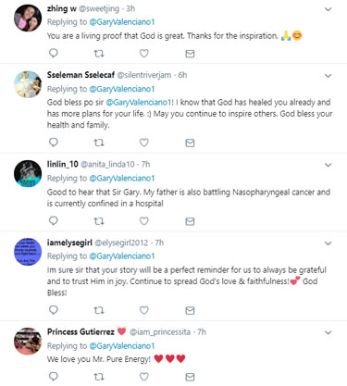
Task: Reply to zhing w's tweet
Action: [54, 53]
